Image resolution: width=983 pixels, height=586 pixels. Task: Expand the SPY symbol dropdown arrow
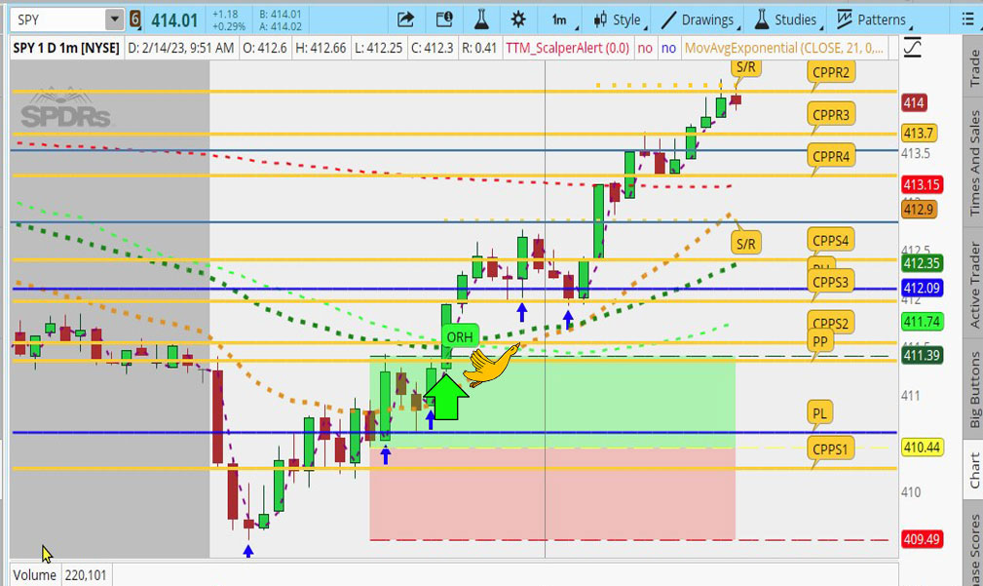pyautogui.click(x=114, y=20)
